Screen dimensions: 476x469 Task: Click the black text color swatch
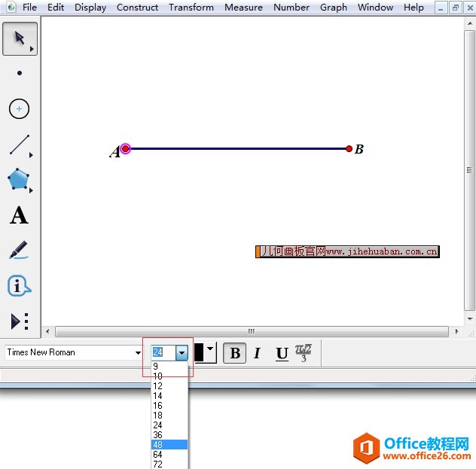(199, 352)
